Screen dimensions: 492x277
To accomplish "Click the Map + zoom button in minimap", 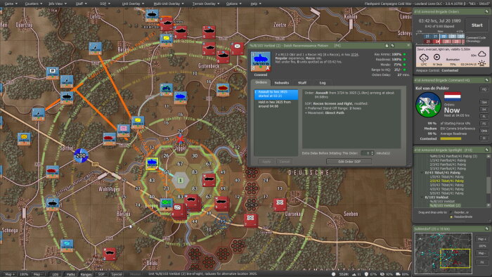I will (x=481, y=239).
